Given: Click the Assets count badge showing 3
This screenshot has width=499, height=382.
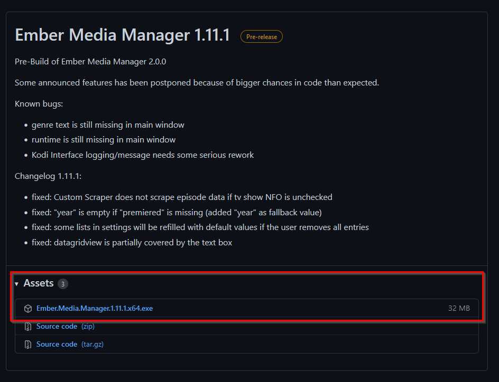Looking at the screenshot, I should (x=63, y=284).
